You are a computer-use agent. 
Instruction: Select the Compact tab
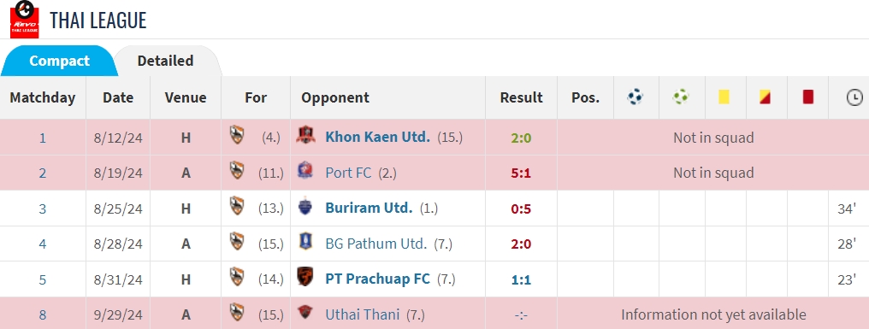59,61
